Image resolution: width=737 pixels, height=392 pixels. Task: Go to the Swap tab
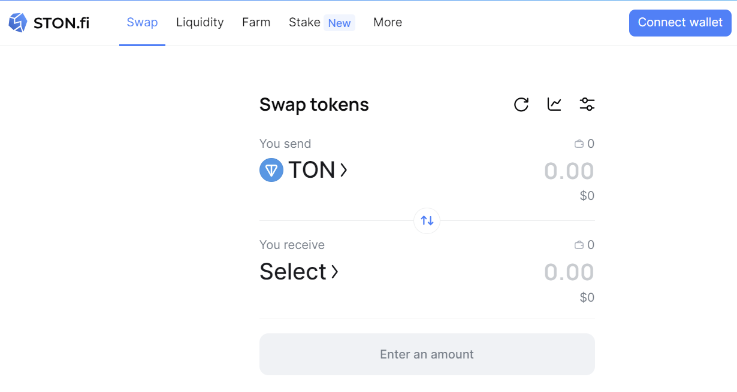point(142,23)
